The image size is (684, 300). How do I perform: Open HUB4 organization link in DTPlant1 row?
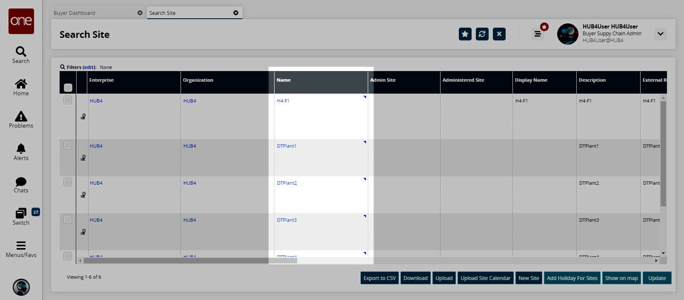click(190, 146)
